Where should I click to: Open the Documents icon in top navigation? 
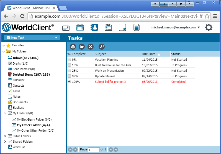point(136,28)
